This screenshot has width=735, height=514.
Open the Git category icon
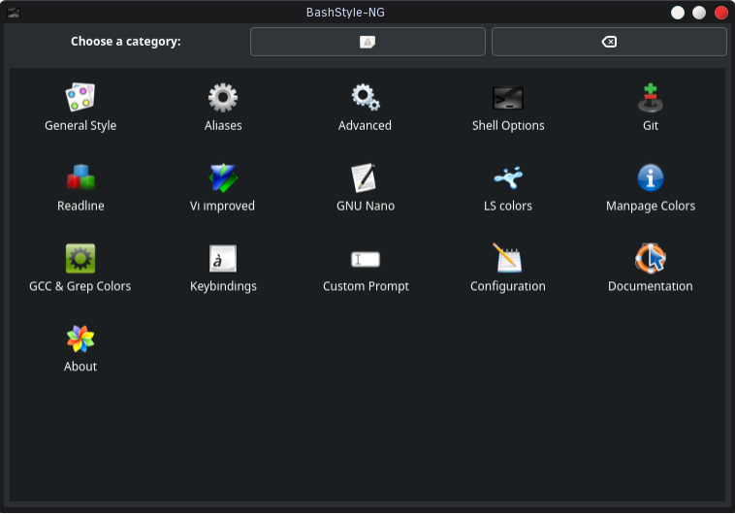651,98
